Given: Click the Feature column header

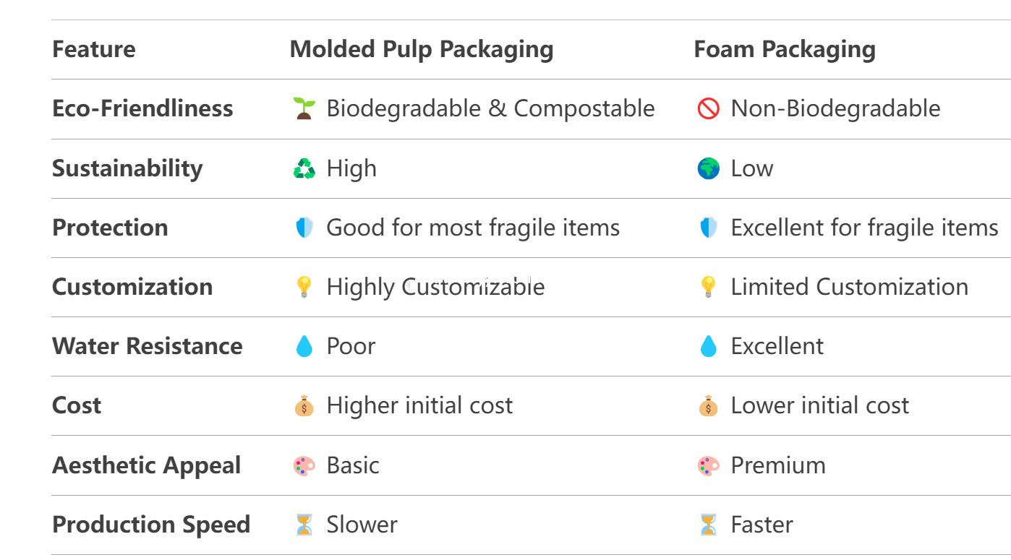Looking at the screenshot, I should coord(94,49).
